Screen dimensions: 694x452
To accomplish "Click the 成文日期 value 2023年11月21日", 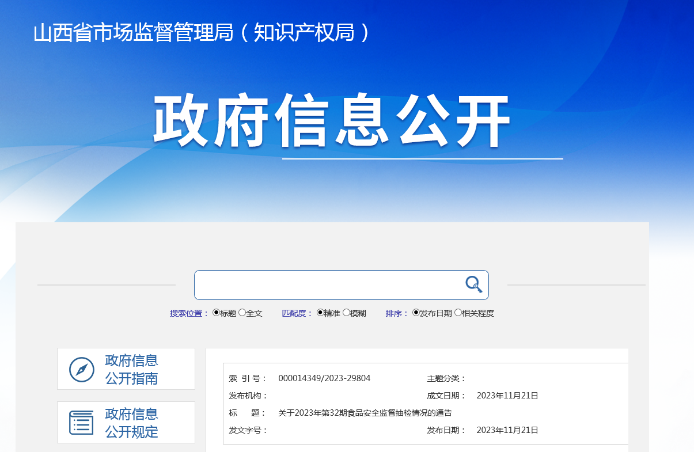I will tap(507, 396).
